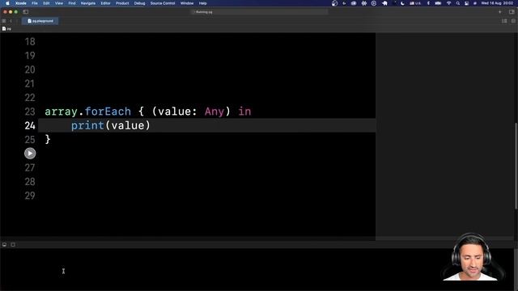
Task: Click the add editor split icon
Action: 513,21
